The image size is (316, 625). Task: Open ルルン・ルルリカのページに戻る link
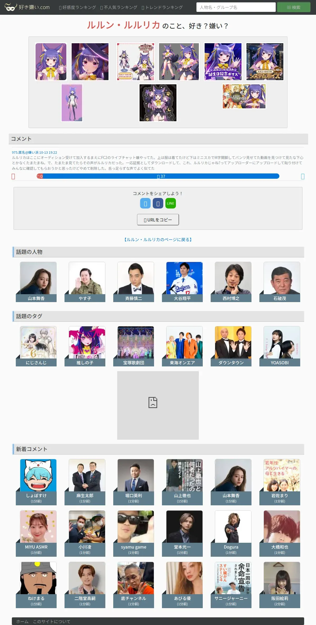click(x=158, y=240)
